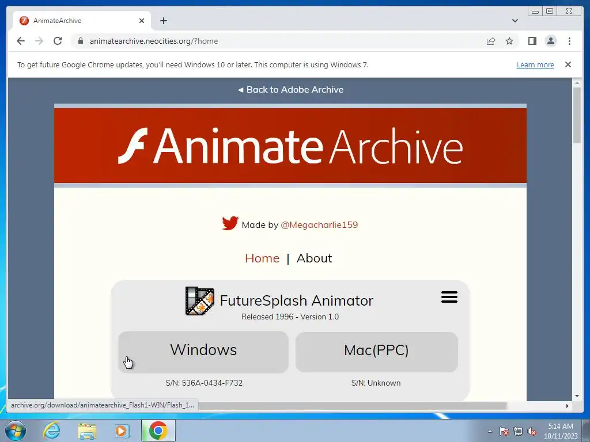The image size is (590, 442).
Task: Click the Action Center flag icon
Action: (504, 431)
